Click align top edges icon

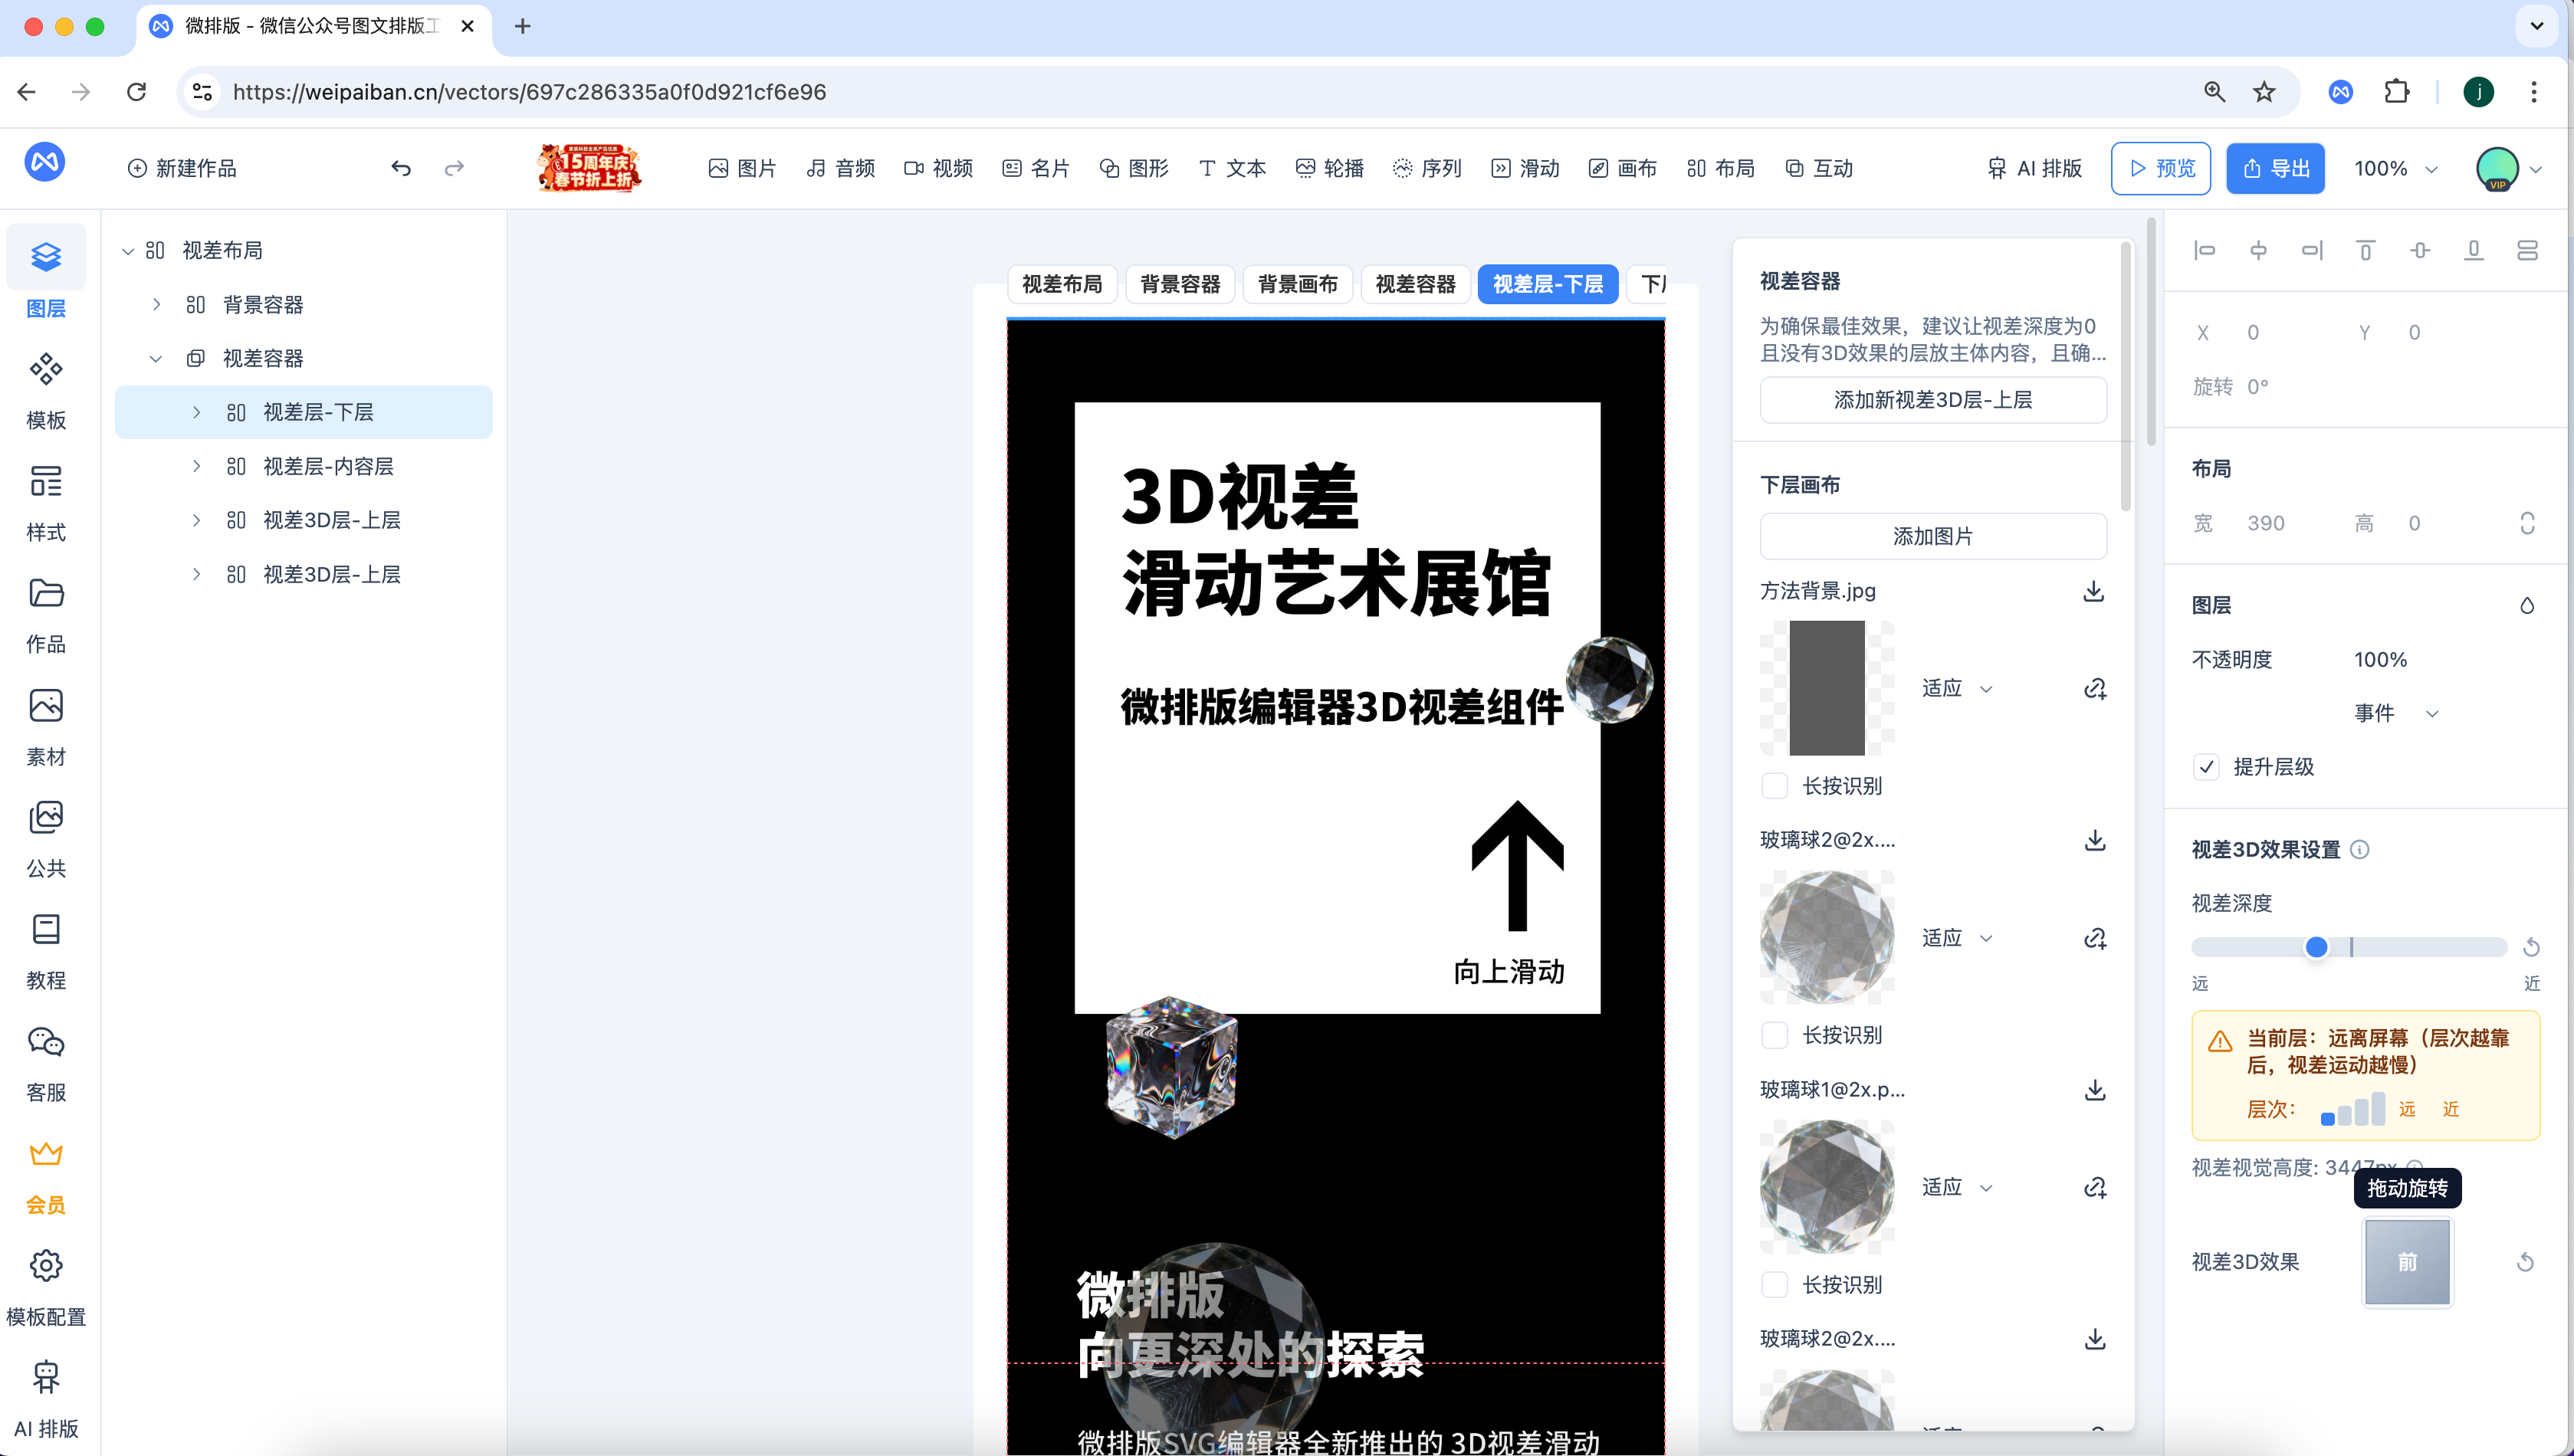point(2365,250)
